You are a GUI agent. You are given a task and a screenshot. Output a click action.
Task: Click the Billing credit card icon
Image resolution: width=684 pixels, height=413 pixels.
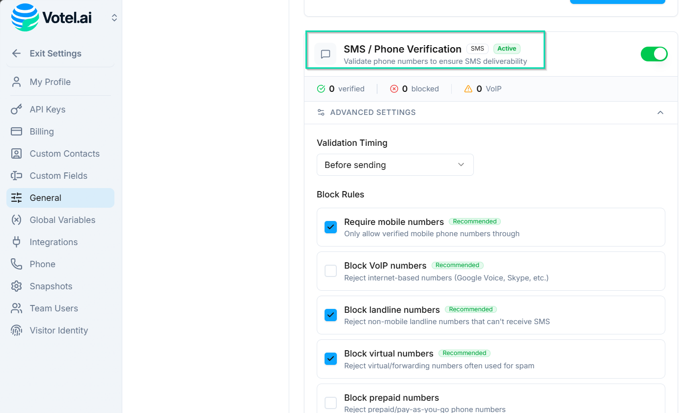coord(17,132)
